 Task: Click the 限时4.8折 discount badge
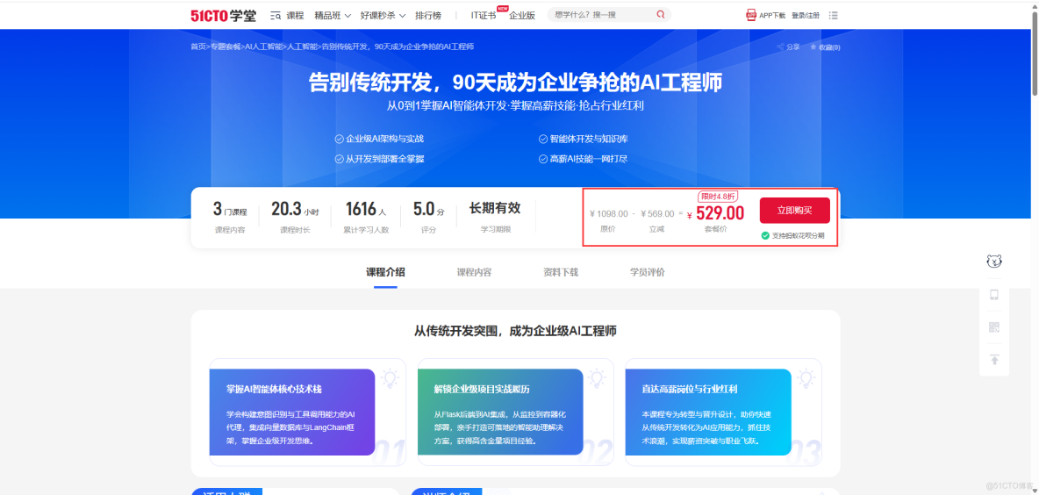718,196
